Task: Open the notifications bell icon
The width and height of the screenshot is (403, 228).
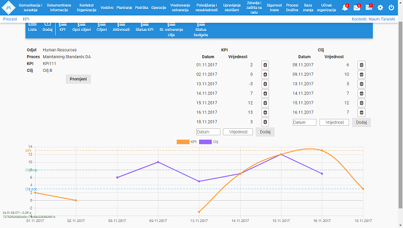Action: coord(345,8)
